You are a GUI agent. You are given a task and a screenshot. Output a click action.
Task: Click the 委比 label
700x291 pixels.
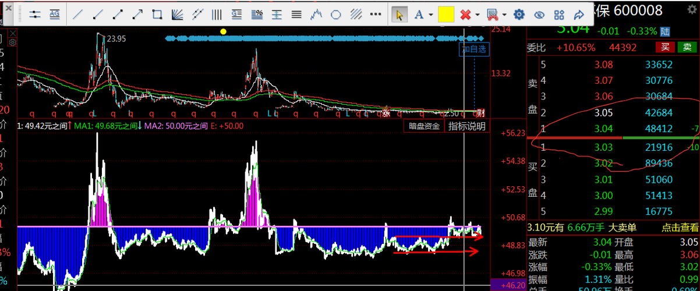[536, 48]
